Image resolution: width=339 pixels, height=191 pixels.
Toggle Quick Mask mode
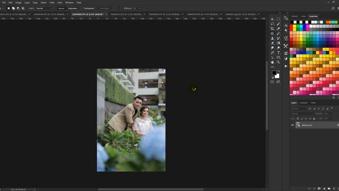(x=272, y=82)
